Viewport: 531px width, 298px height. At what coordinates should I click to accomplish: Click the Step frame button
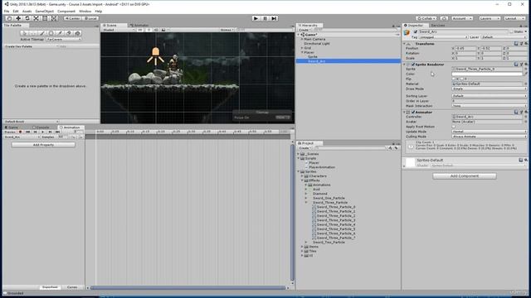click(274, 18)
